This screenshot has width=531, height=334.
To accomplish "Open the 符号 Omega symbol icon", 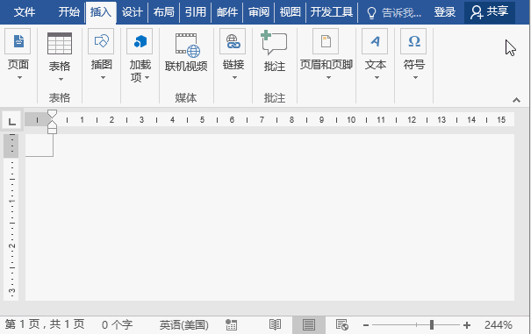I will coord(413,41).
